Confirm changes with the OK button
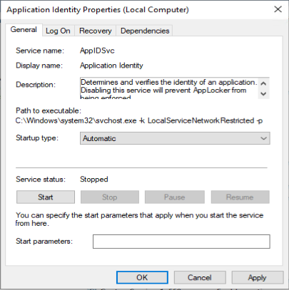This screenshot has width=289, height=290. point(142,277)
